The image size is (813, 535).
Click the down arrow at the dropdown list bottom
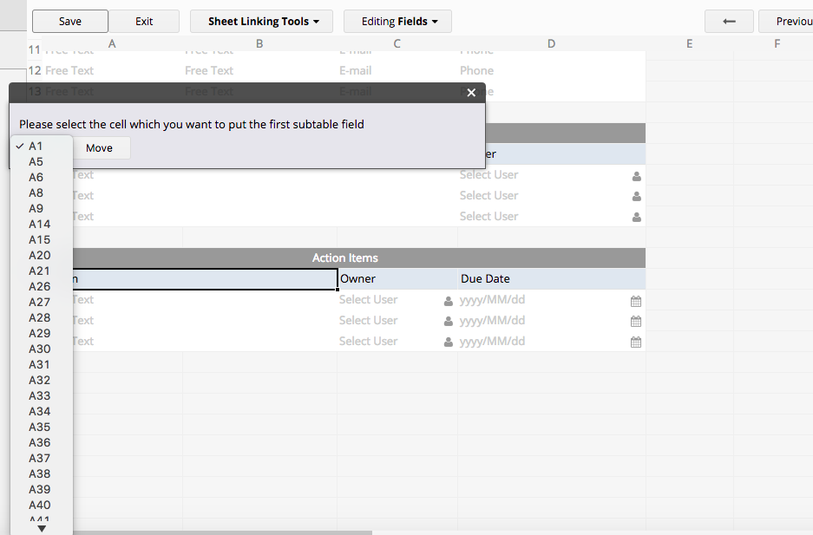42,529
